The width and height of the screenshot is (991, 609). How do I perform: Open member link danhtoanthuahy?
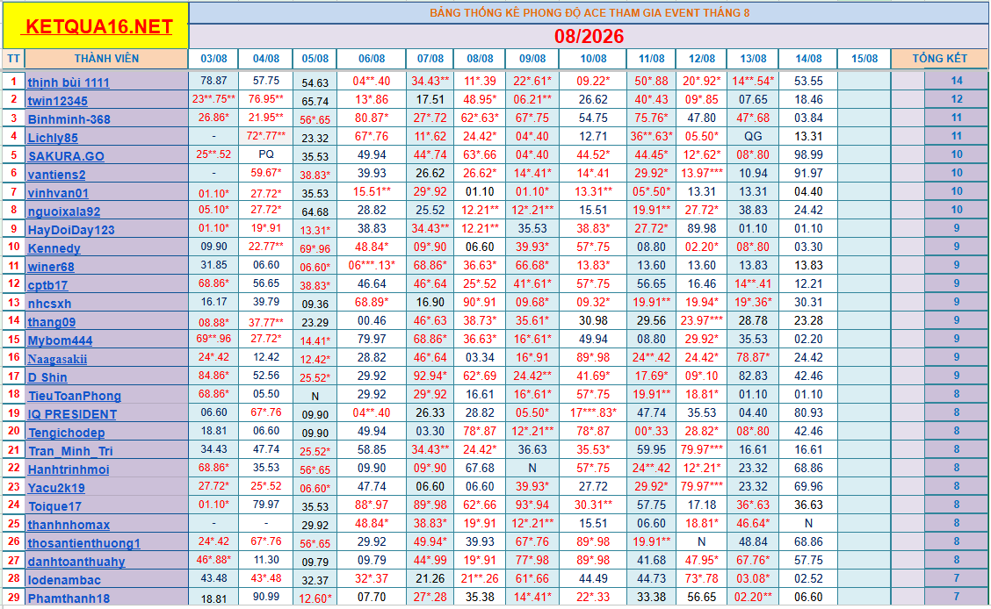(76, 561)
